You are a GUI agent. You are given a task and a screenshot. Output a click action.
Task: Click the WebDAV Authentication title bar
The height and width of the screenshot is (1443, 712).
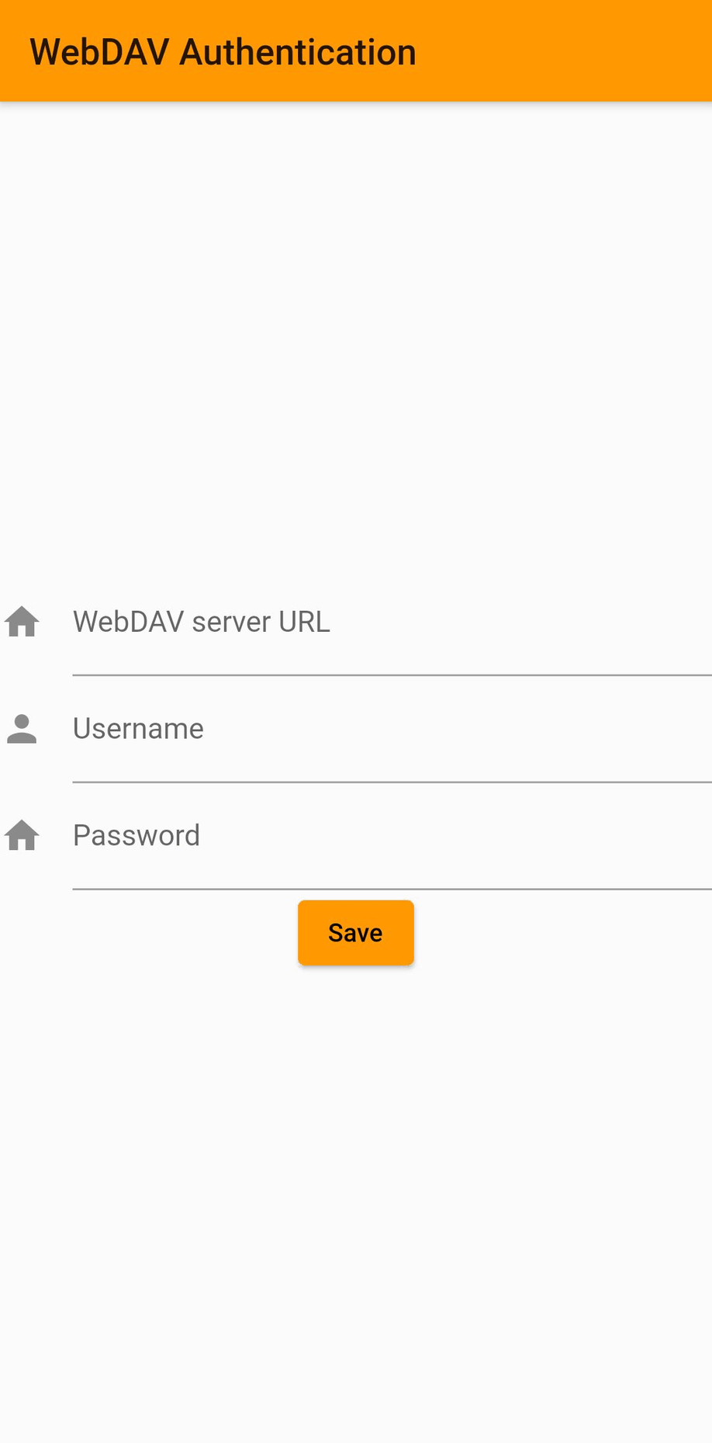click(223, 50)
